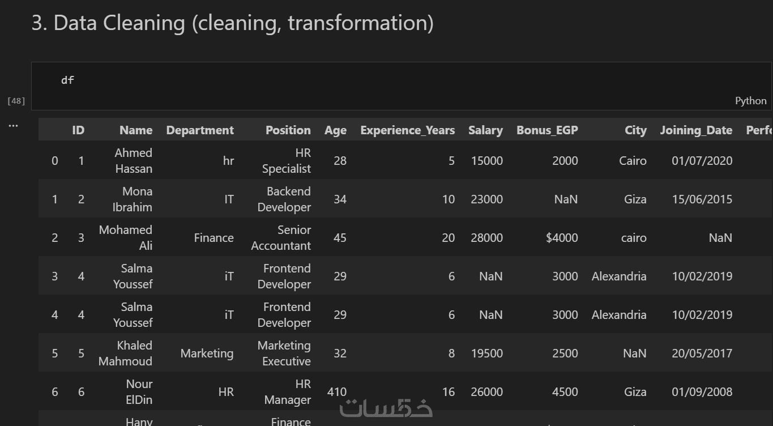Select the Experience_Years column header
Screen dimensions: 773x426
407,130
